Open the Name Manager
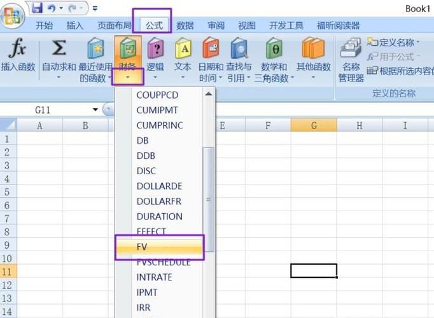Viewport: 434px width, 318px height. pyautogui.click(x=351, y=60)
